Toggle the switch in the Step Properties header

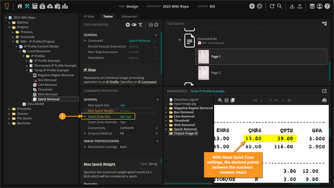134,25
